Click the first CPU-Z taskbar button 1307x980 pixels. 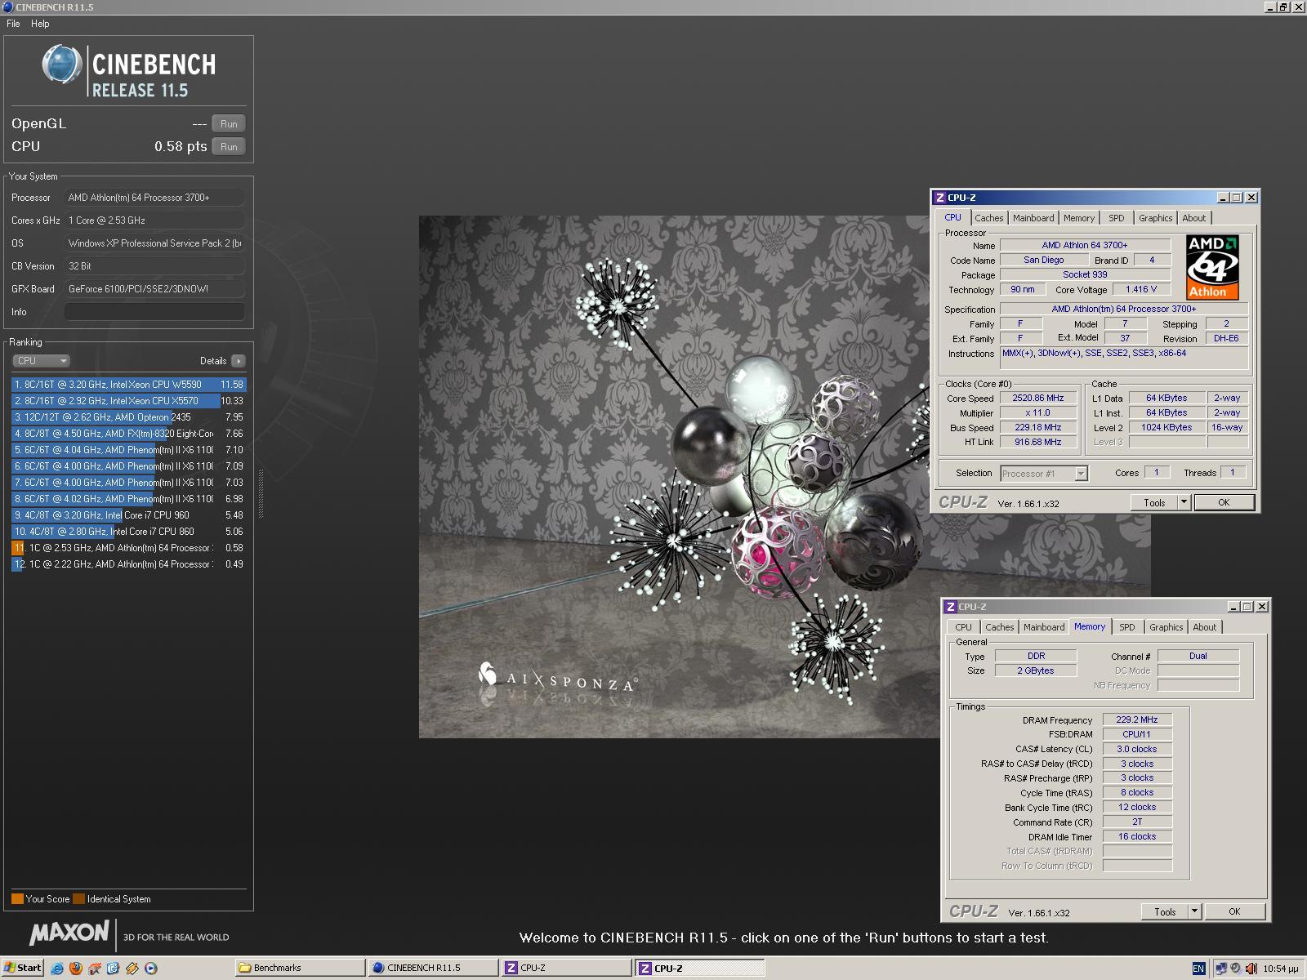(566, 968)
